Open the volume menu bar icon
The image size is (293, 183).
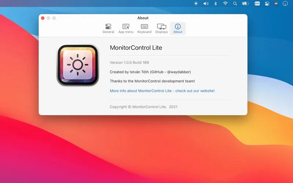[206, 4]
